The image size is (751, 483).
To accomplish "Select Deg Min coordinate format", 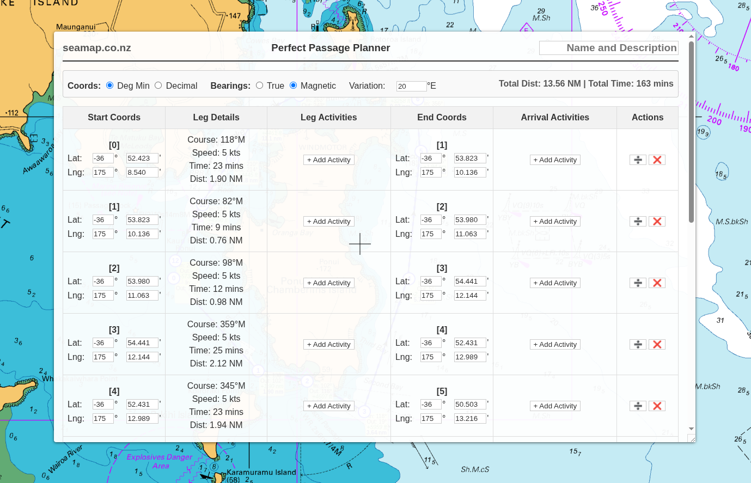I will coord(109,85).
